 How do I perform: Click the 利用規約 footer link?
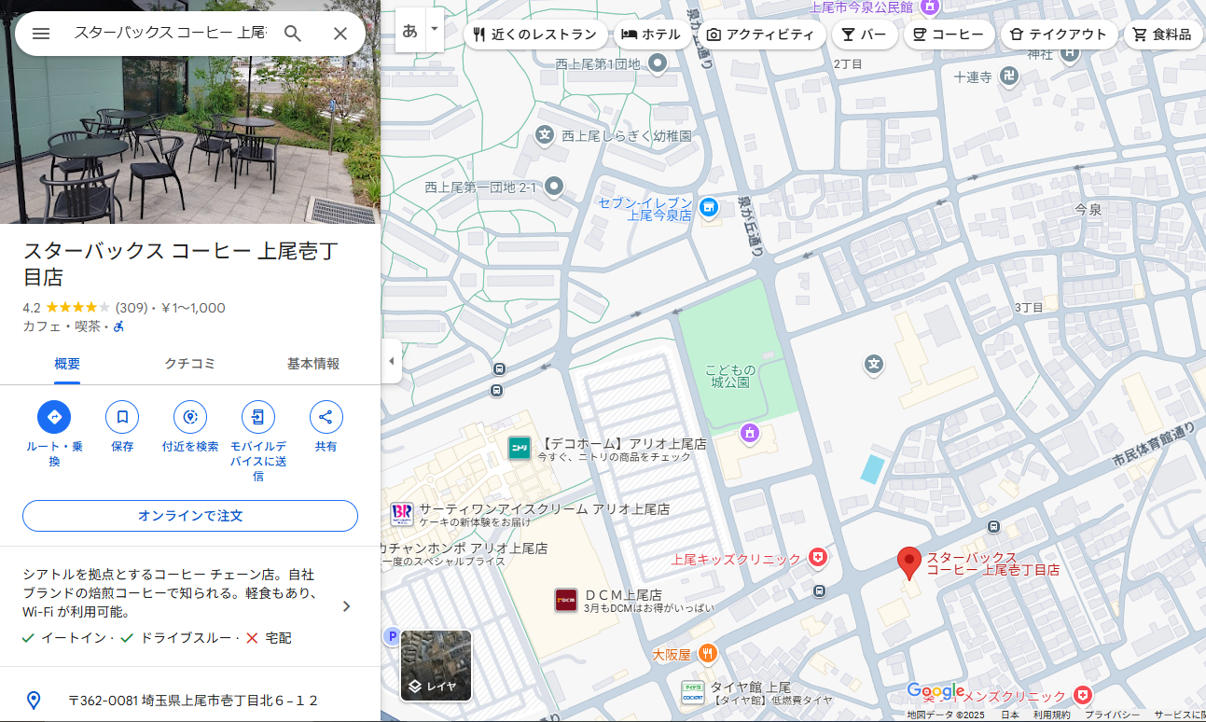point(1051,715)
